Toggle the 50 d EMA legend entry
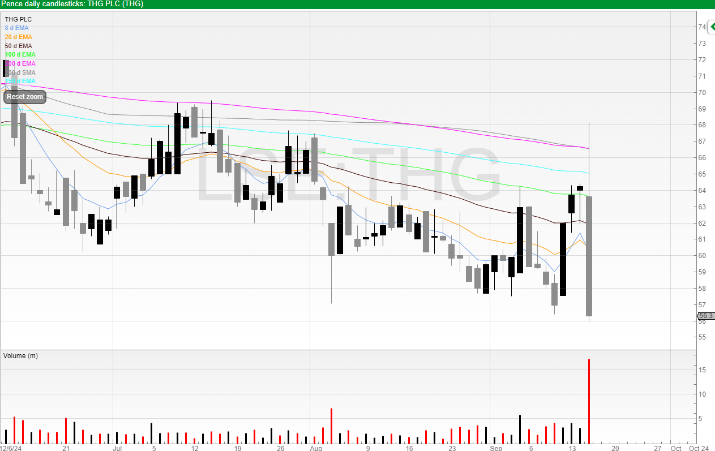The height and width of the screenshot is (451, 715). point(18,46)
